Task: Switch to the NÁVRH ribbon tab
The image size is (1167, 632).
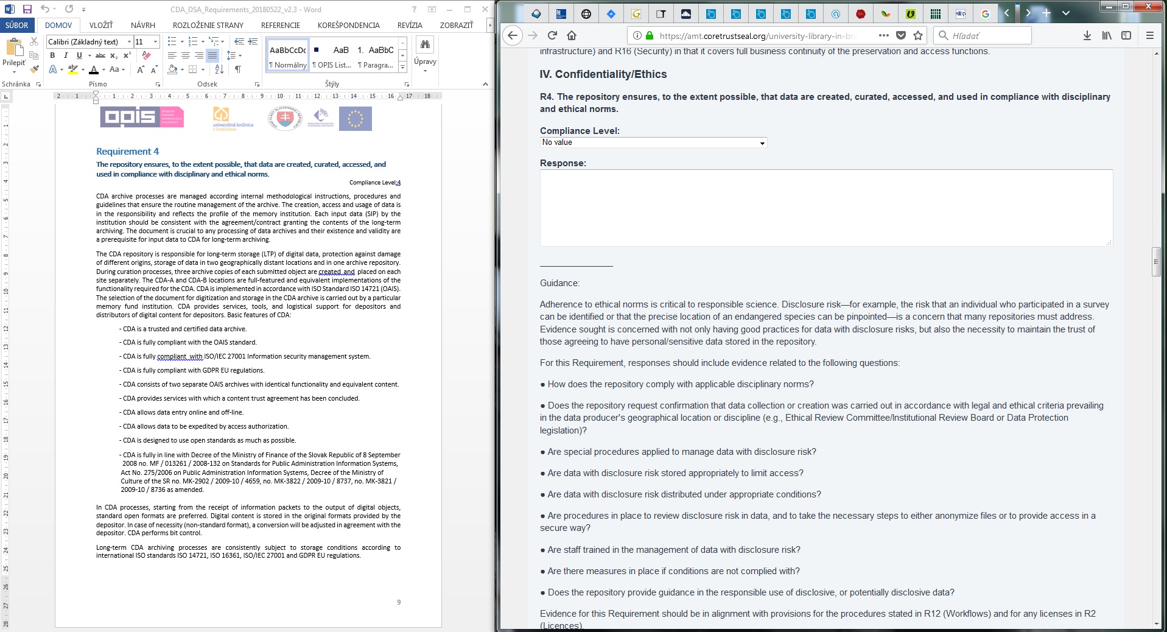Action: click(x=143, y=25)
